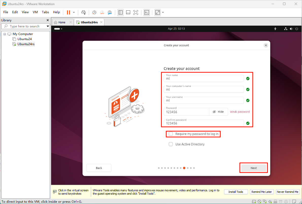This screenshot has width=302, height=204.
Task: Click the printer status bar icon
Action: 286,202
